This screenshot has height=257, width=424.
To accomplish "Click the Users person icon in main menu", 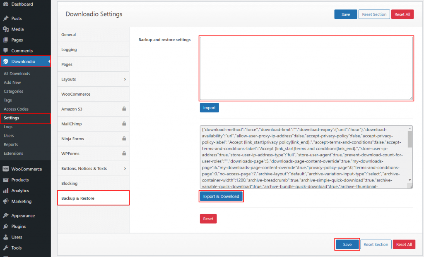I will 6,237.
